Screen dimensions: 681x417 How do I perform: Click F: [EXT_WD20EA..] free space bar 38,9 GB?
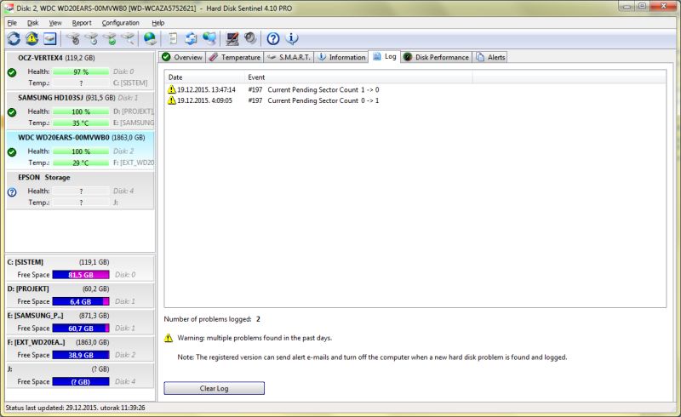[x=81, y=355]
